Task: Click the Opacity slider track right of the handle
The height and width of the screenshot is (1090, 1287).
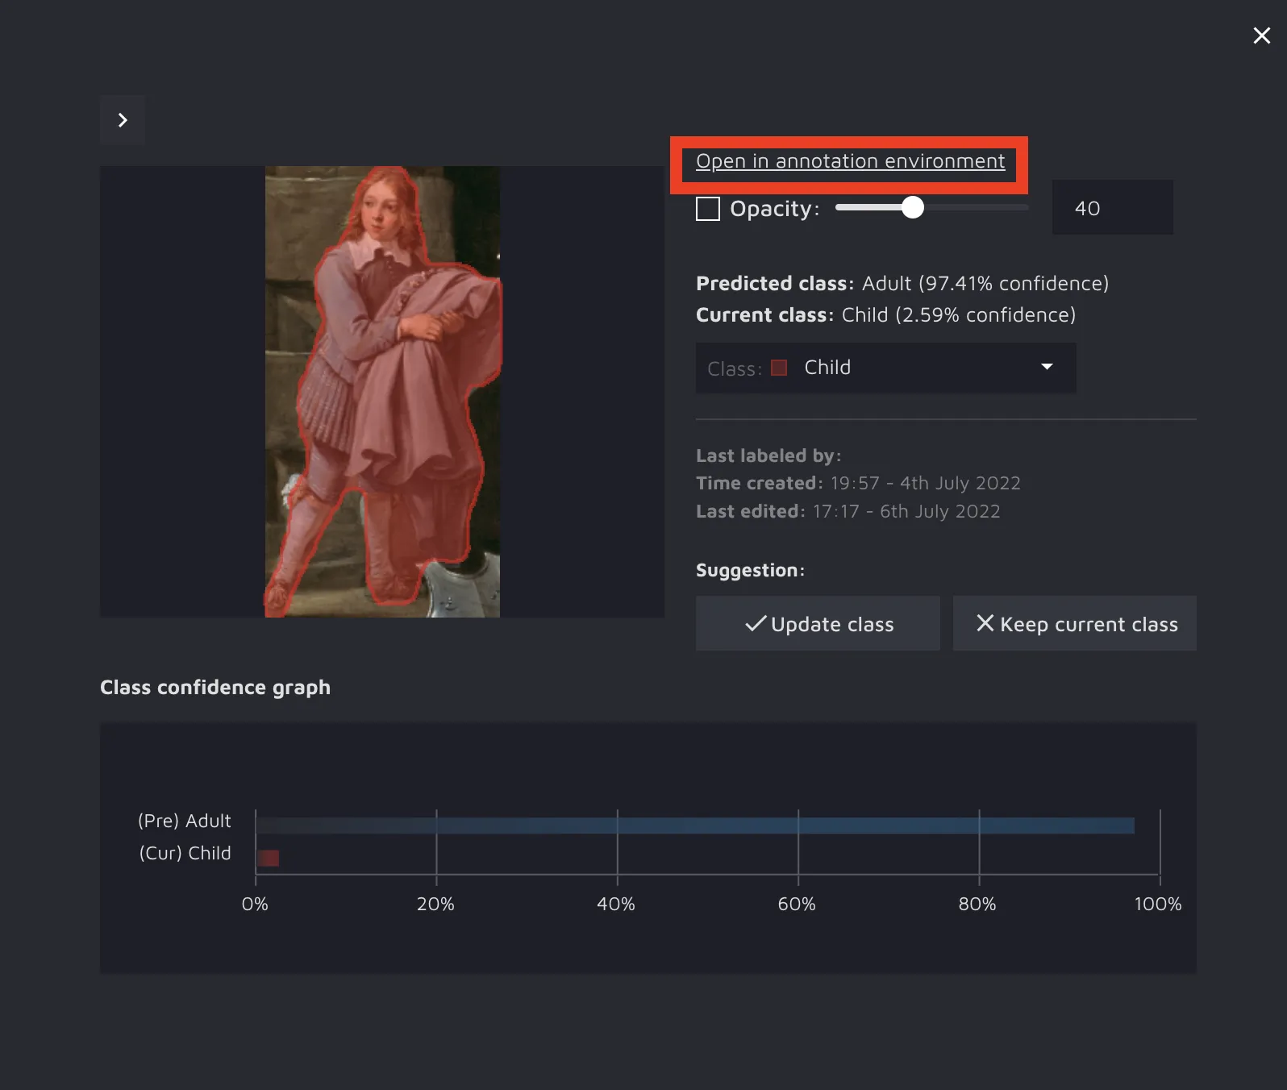Action: [x=976, y=208]
